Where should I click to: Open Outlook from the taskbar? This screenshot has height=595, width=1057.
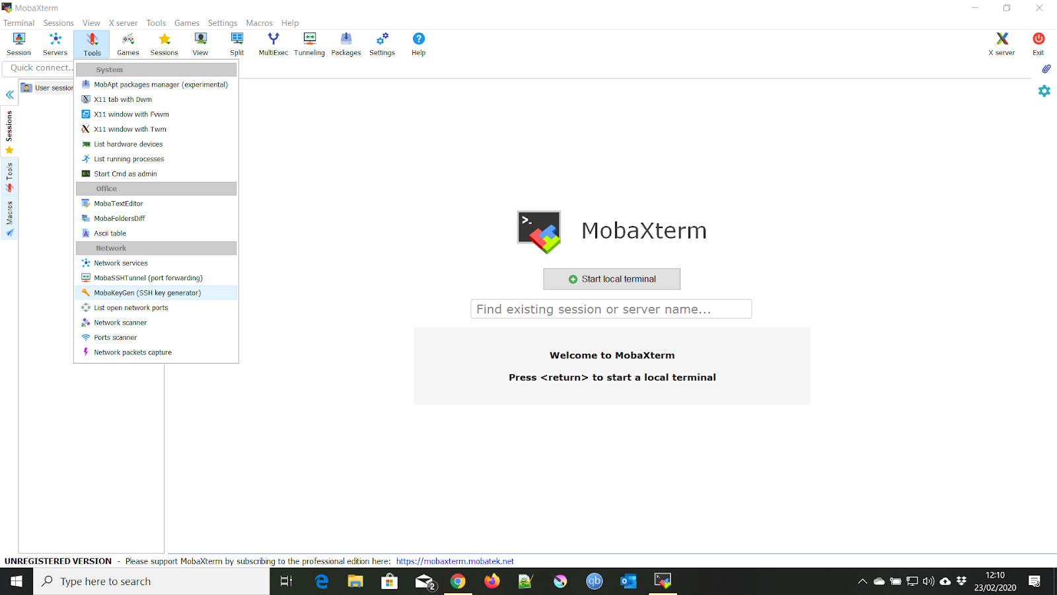click(x=628, y=581)
